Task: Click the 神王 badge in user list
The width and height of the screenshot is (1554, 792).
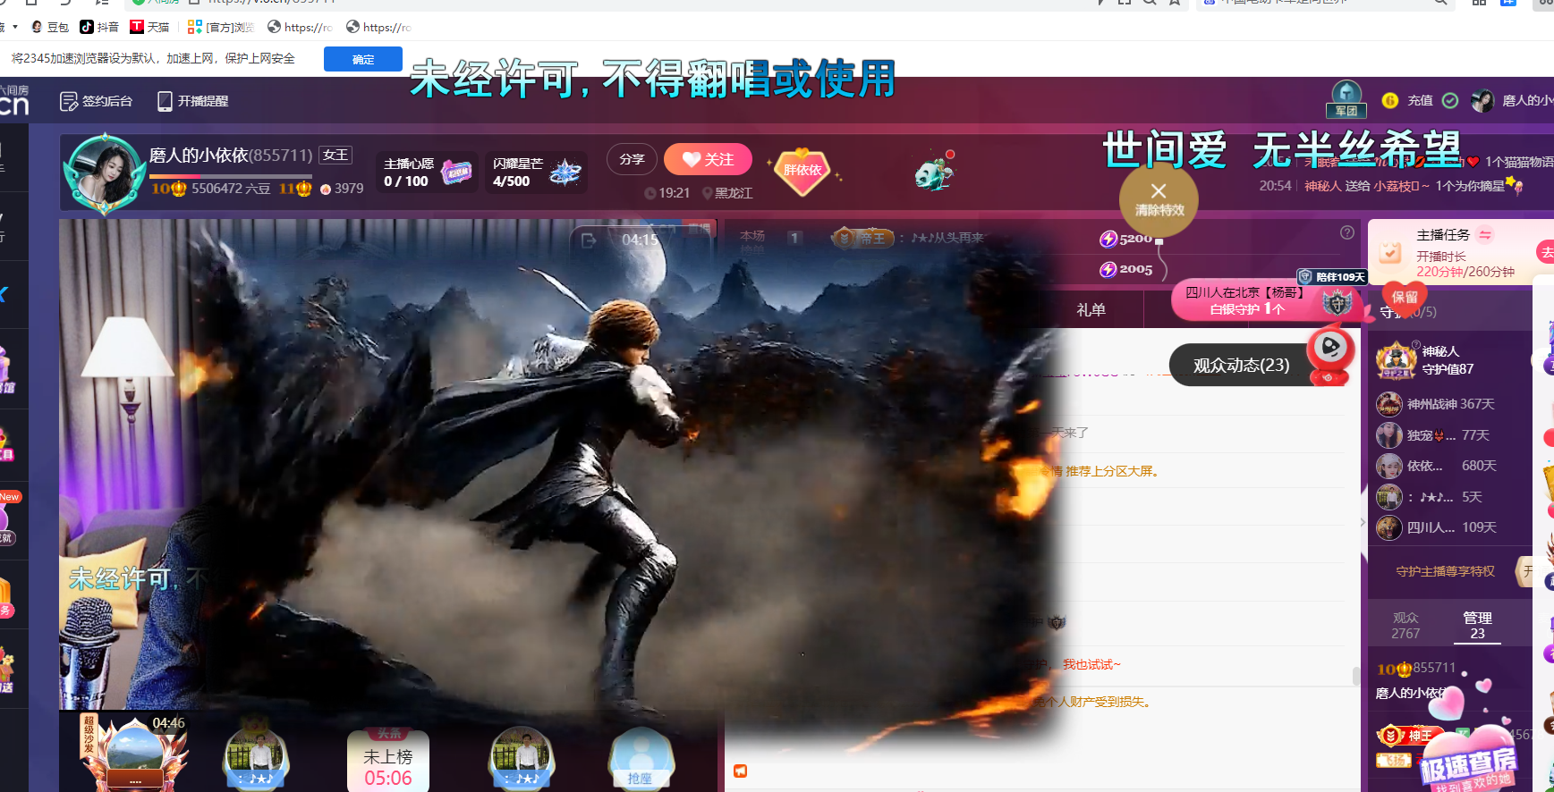Action: point(1409,736)
